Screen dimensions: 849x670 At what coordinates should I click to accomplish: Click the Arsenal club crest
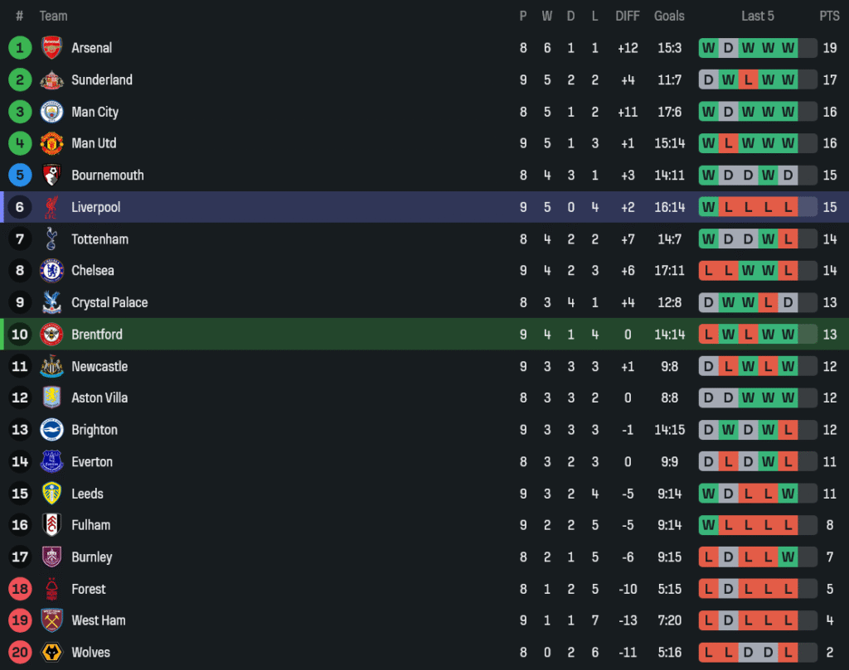52,48
